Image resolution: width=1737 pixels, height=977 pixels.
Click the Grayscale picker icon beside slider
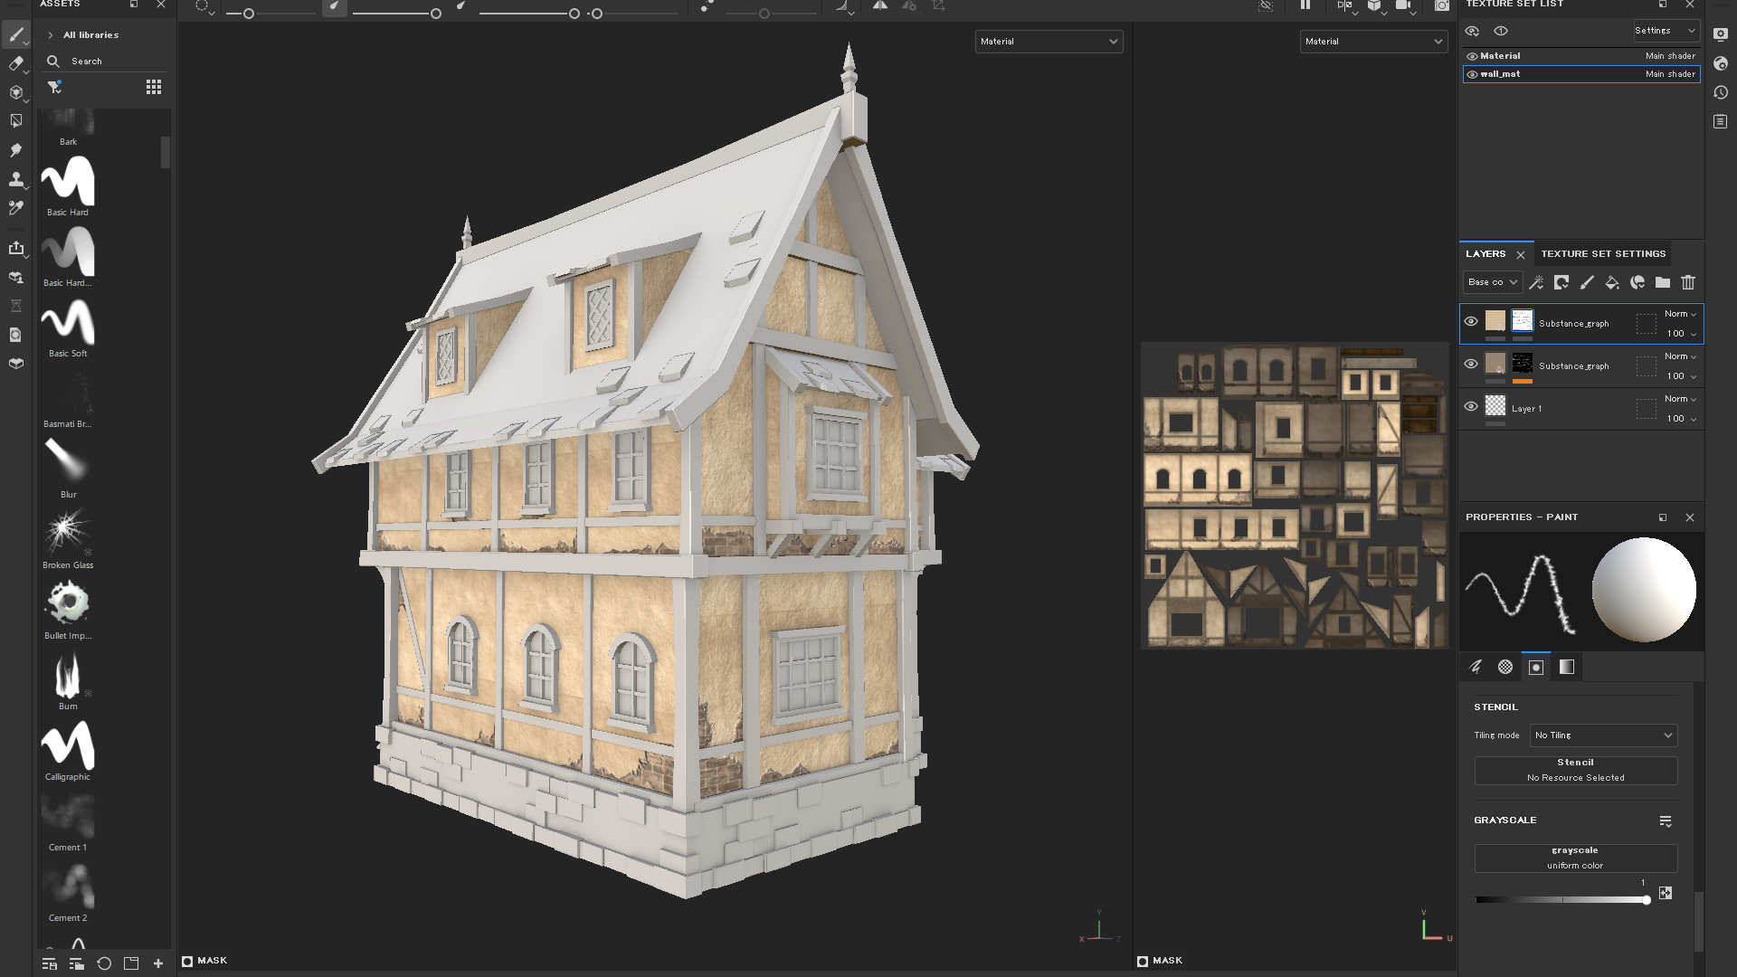(x=1666, y=893)
